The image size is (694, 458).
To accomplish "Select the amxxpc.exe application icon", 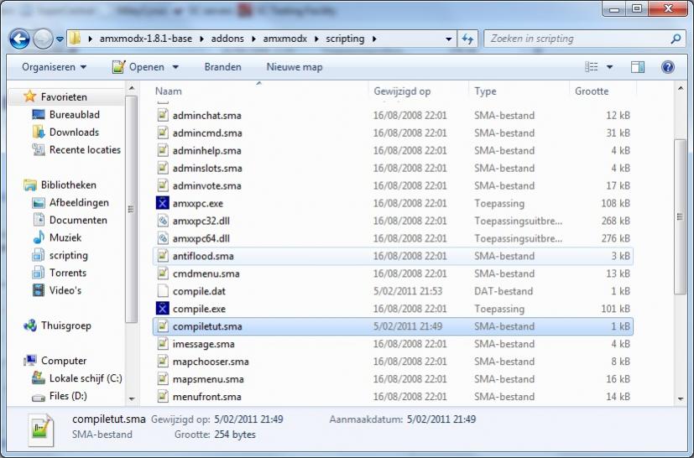I will click(x=163, y=203).
